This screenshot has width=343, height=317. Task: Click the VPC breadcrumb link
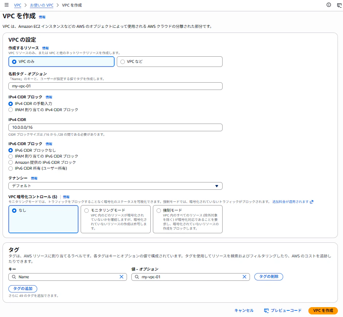click(x=18, y=5)
